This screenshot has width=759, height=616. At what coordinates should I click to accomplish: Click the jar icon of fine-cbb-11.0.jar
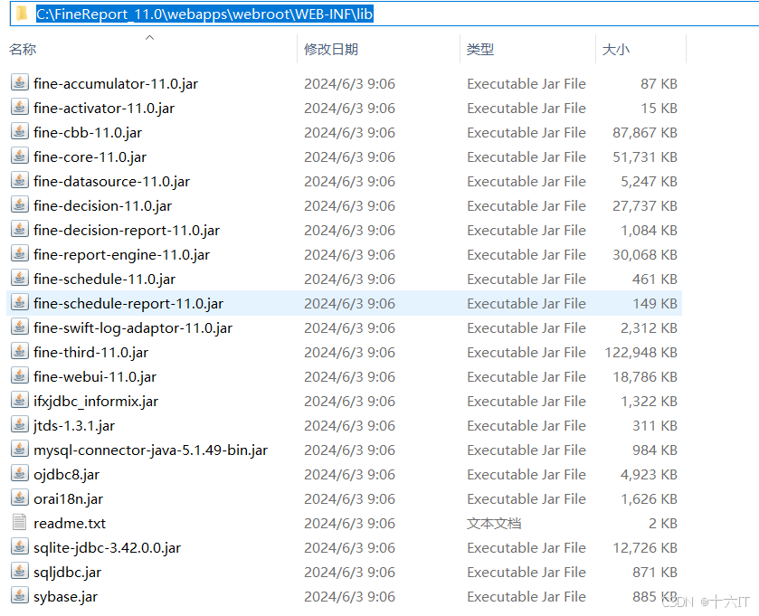[19, 132]
